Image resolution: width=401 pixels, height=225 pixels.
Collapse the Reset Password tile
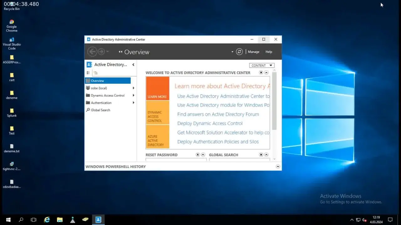(x=203, y=155)
